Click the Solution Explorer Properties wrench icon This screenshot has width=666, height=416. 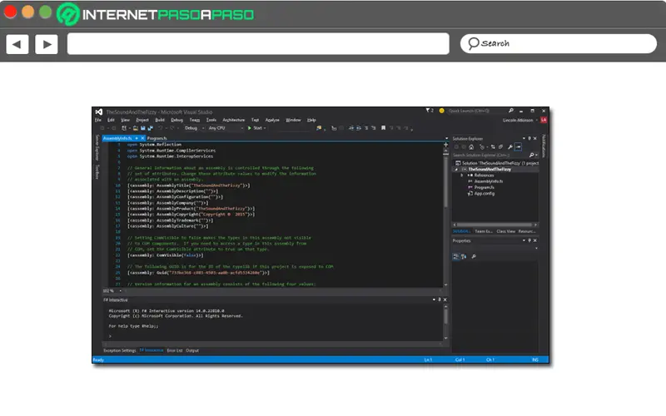click(510, 147)
